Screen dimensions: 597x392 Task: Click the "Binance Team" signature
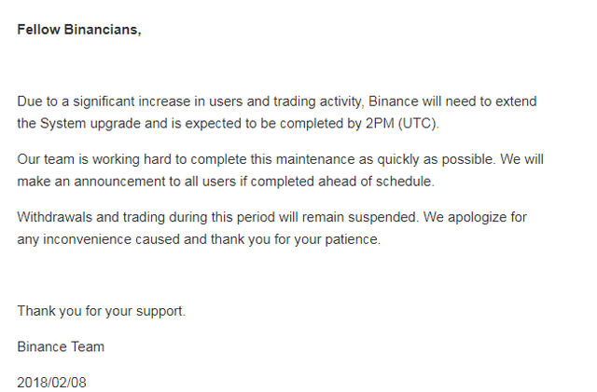[61, 346]
